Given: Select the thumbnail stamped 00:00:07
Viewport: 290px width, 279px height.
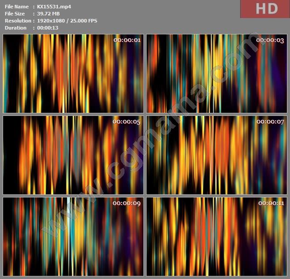Looking at the screenshot, I should click(x=217, y=155).
